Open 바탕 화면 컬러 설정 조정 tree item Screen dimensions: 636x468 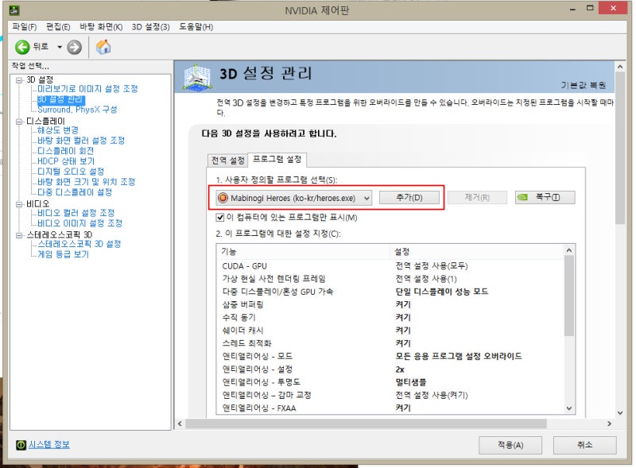81,141
